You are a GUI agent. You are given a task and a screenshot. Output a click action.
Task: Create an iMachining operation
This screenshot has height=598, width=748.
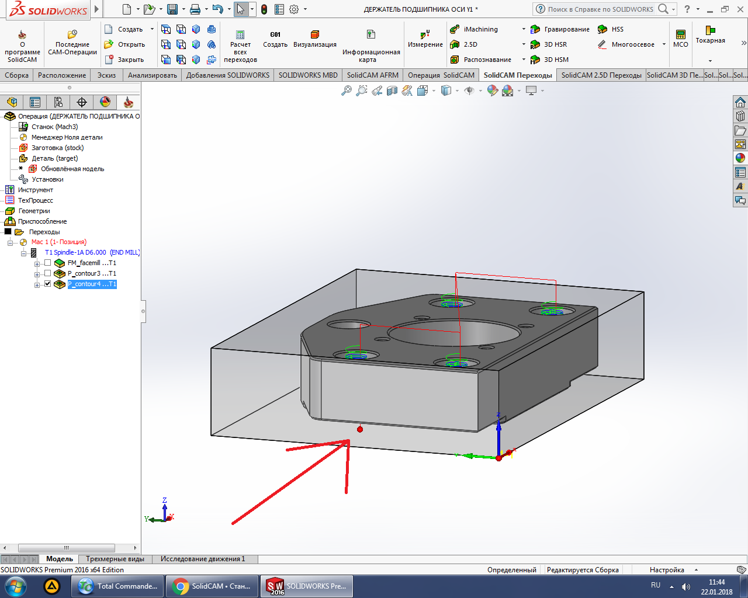pyautogui.click(x=474, y=29)
